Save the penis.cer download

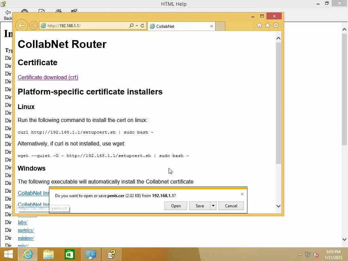coord(200,206)
